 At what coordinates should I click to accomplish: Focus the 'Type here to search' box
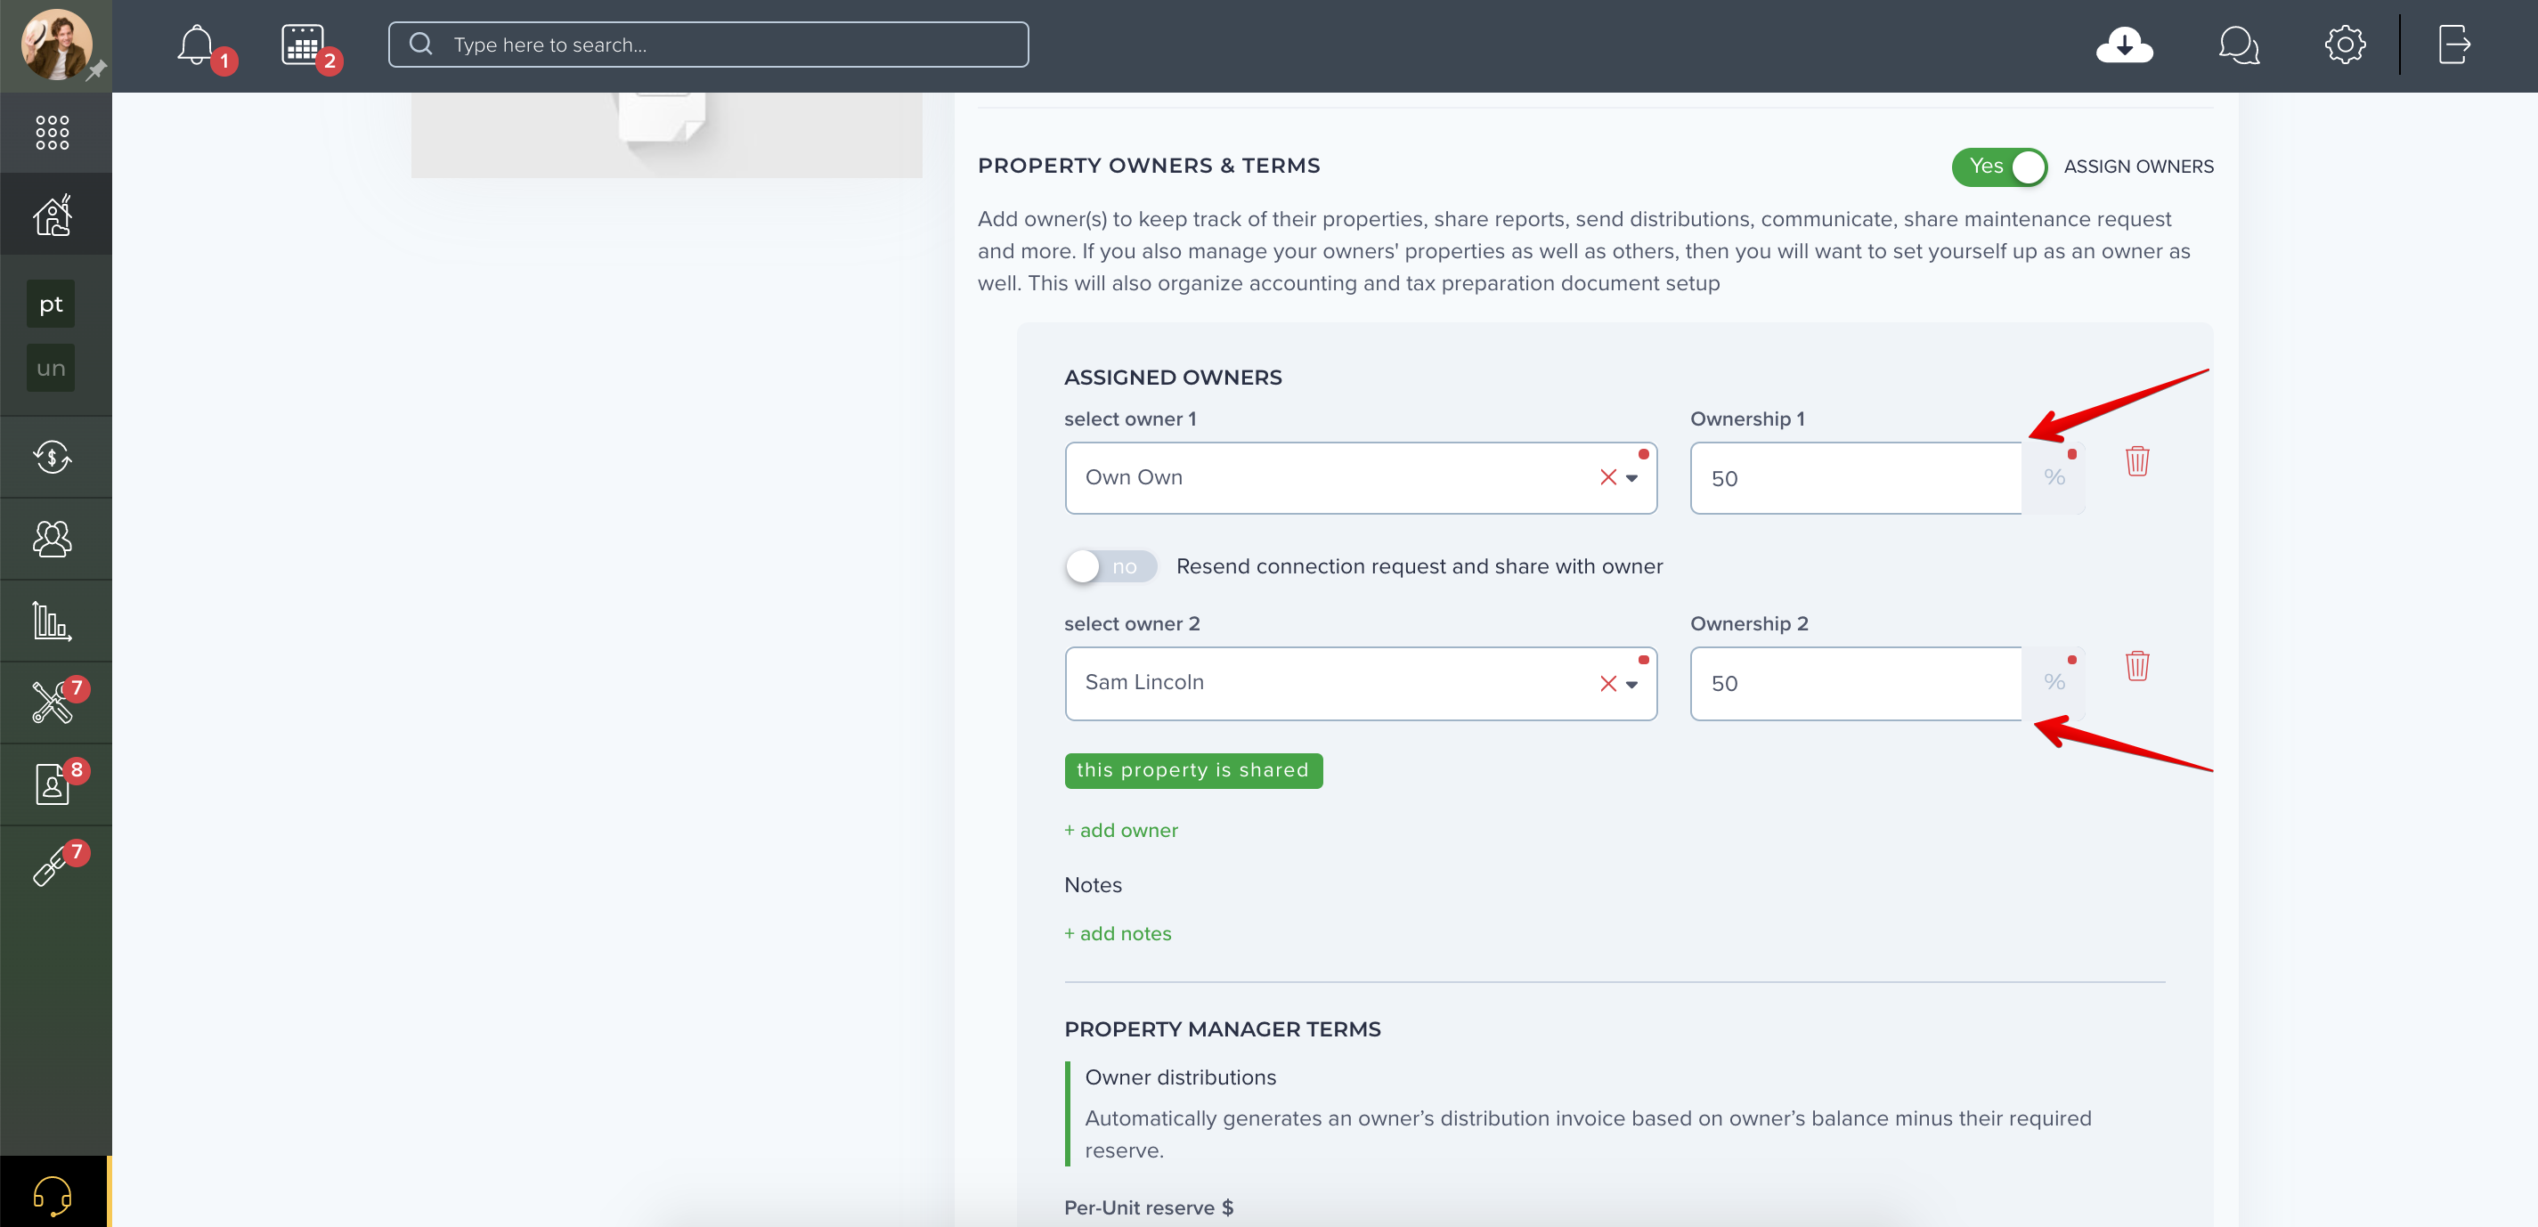pos(707,45)
